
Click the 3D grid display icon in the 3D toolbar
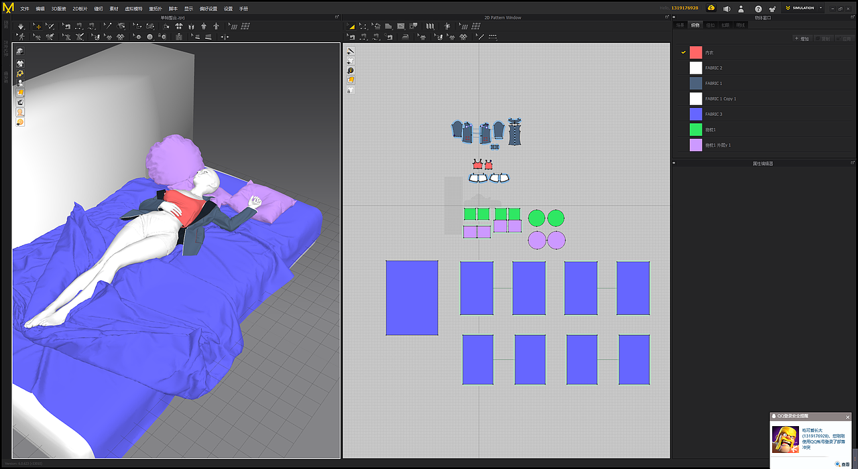click(x=245, y=26)
